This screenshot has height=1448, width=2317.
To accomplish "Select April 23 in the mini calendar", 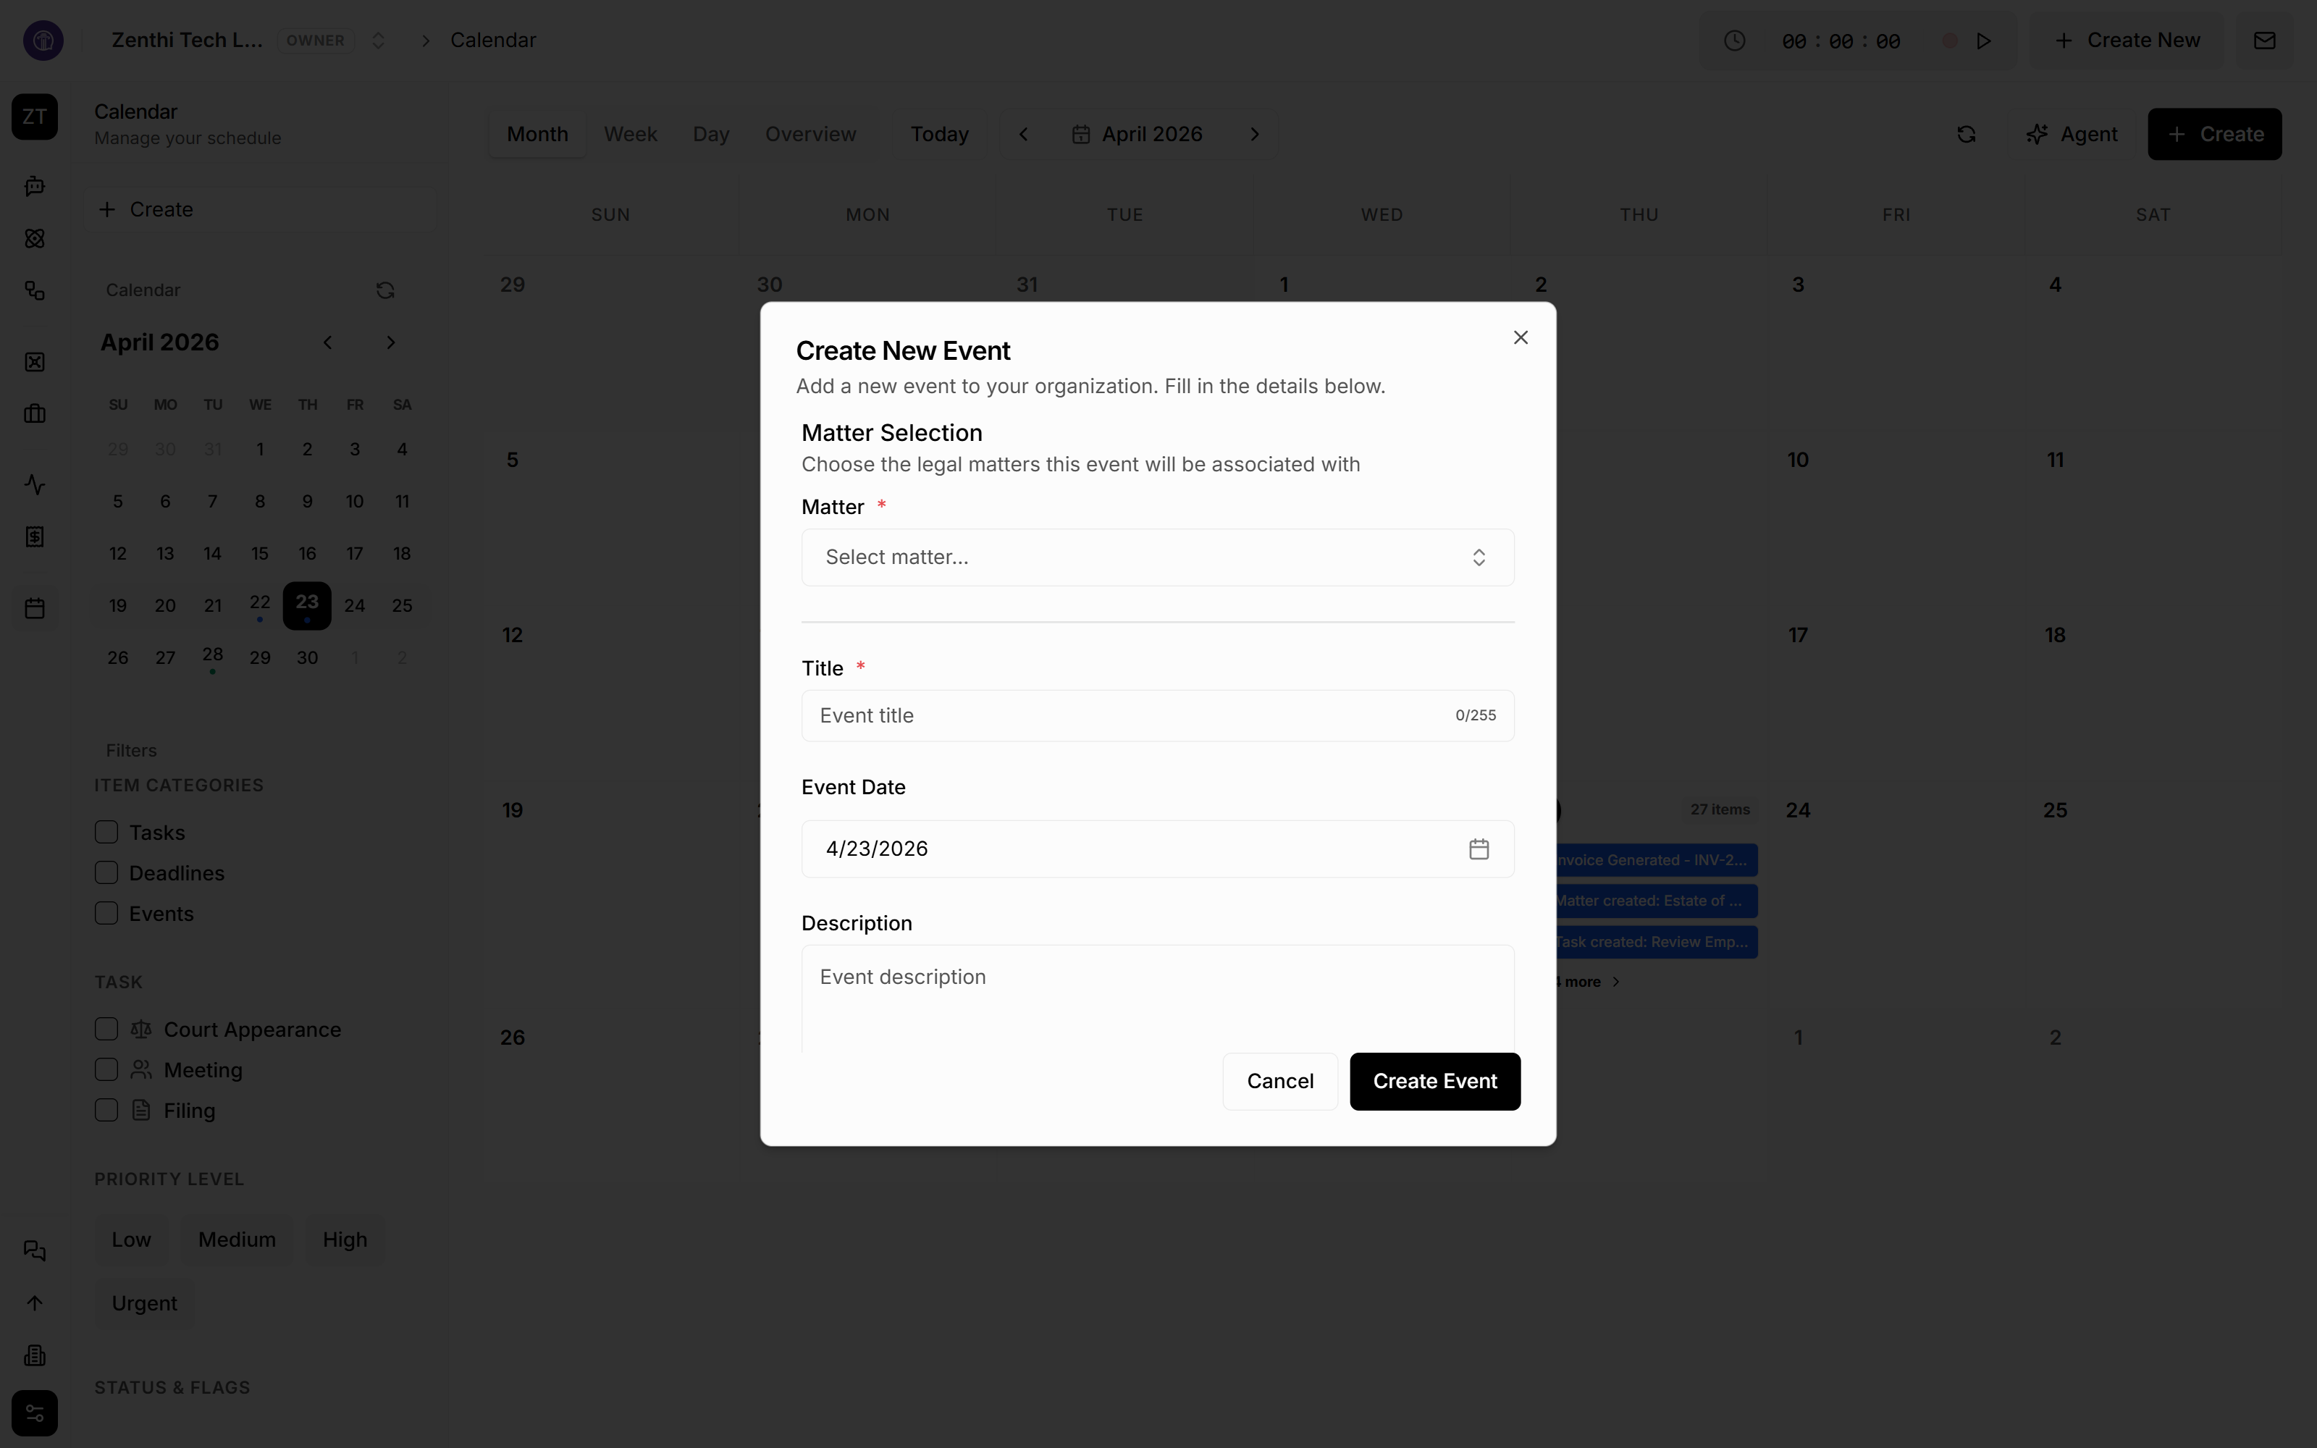I will click(x=306, y=605).
